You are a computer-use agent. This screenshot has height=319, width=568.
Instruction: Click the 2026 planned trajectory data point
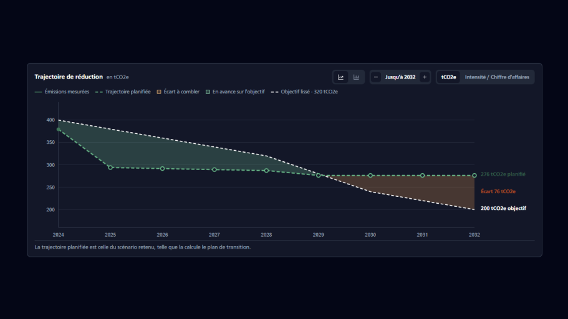(162, 169)
